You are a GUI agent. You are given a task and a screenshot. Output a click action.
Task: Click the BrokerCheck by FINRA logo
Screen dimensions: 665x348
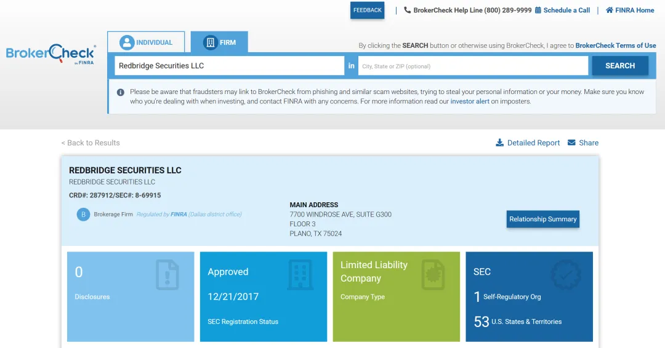(51, 54)
